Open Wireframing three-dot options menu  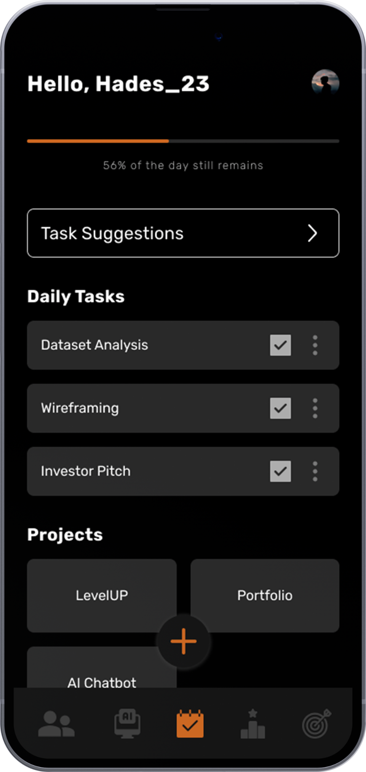point(315,408)
